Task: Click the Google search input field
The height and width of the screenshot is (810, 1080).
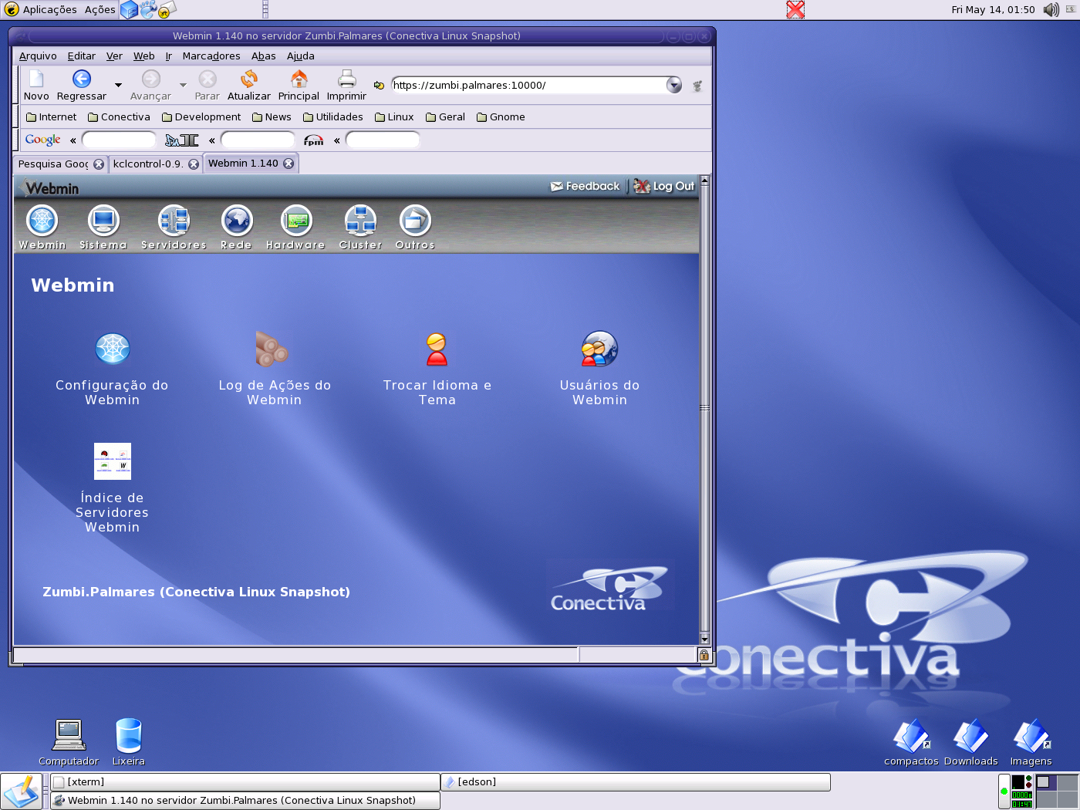Action: [119, 140]
